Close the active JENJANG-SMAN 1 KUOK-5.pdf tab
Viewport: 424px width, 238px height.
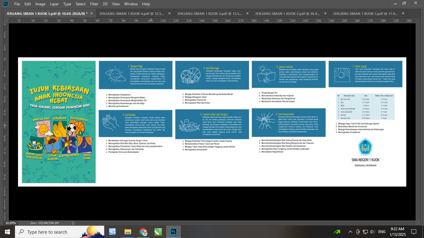click(91, 14)
